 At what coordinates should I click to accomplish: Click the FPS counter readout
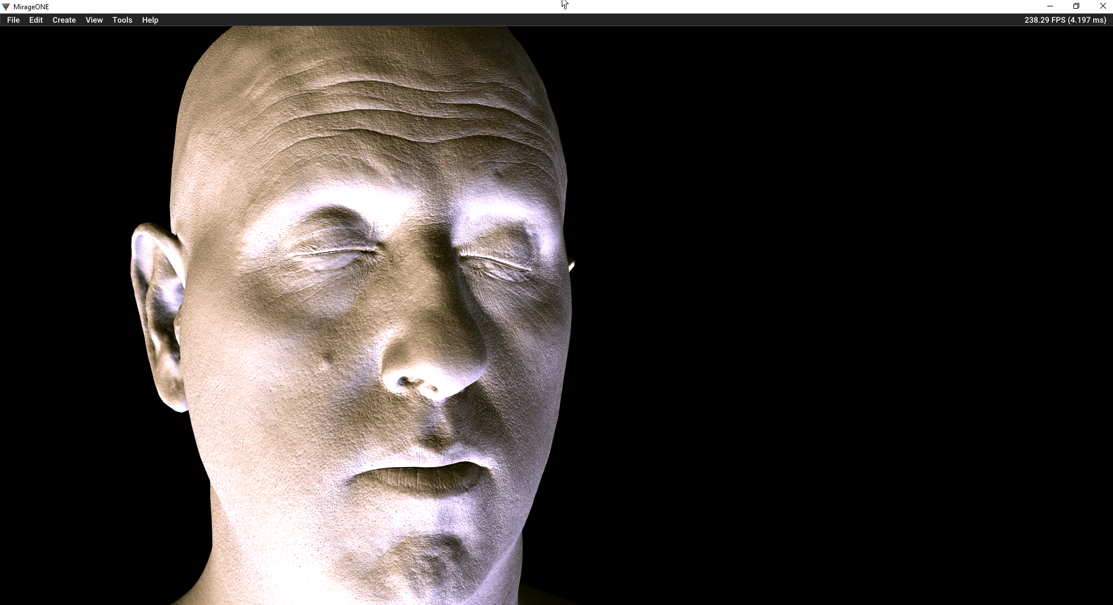point(1065,20)
